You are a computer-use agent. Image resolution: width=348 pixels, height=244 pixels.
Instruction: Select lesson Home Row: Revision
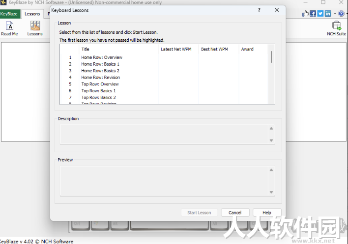click(101, 78)
